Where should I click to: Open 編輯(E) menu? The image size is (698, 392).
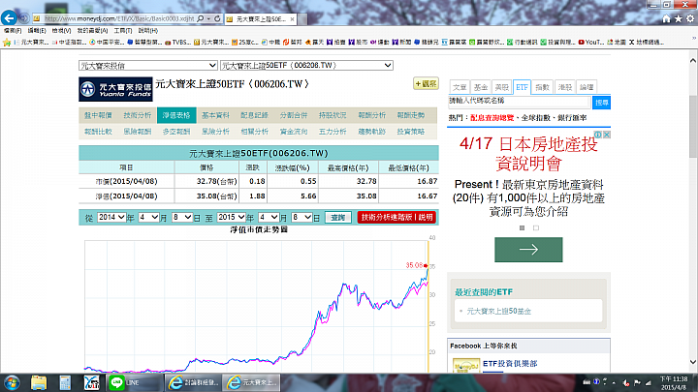pyautogui.click(x=37, y=31)
